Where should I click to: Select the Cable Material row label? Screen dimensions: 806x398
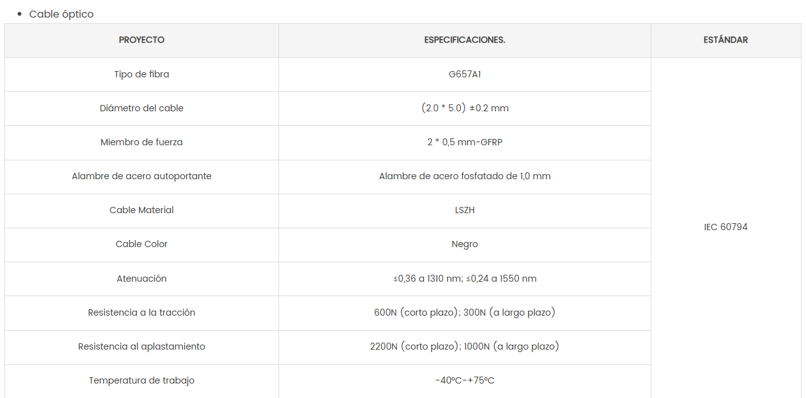click(x=141, y=210)
